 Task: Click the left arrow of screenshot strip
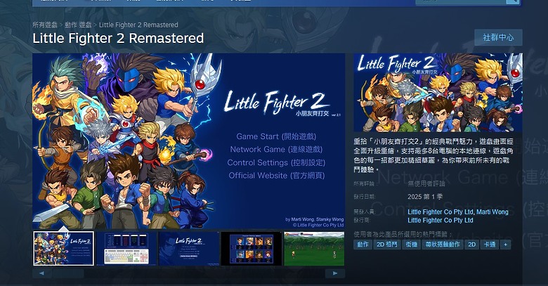[x=42, y=273]
